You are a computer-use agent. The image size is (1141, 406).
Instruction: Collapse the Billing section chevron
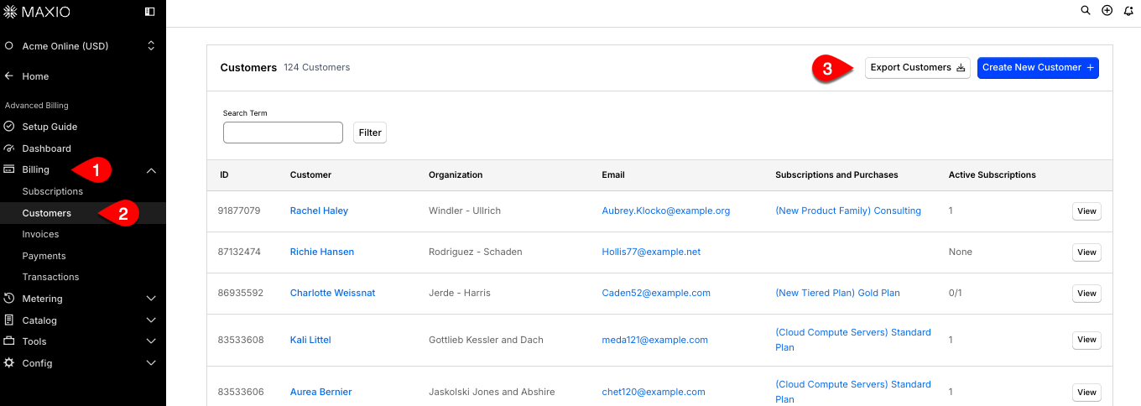pyautogui.click(x=151, y=170)
